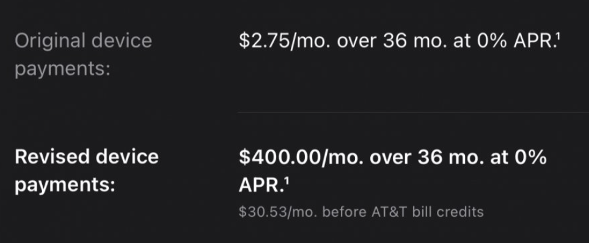Click bold "payments:" under Revised device

65,186
